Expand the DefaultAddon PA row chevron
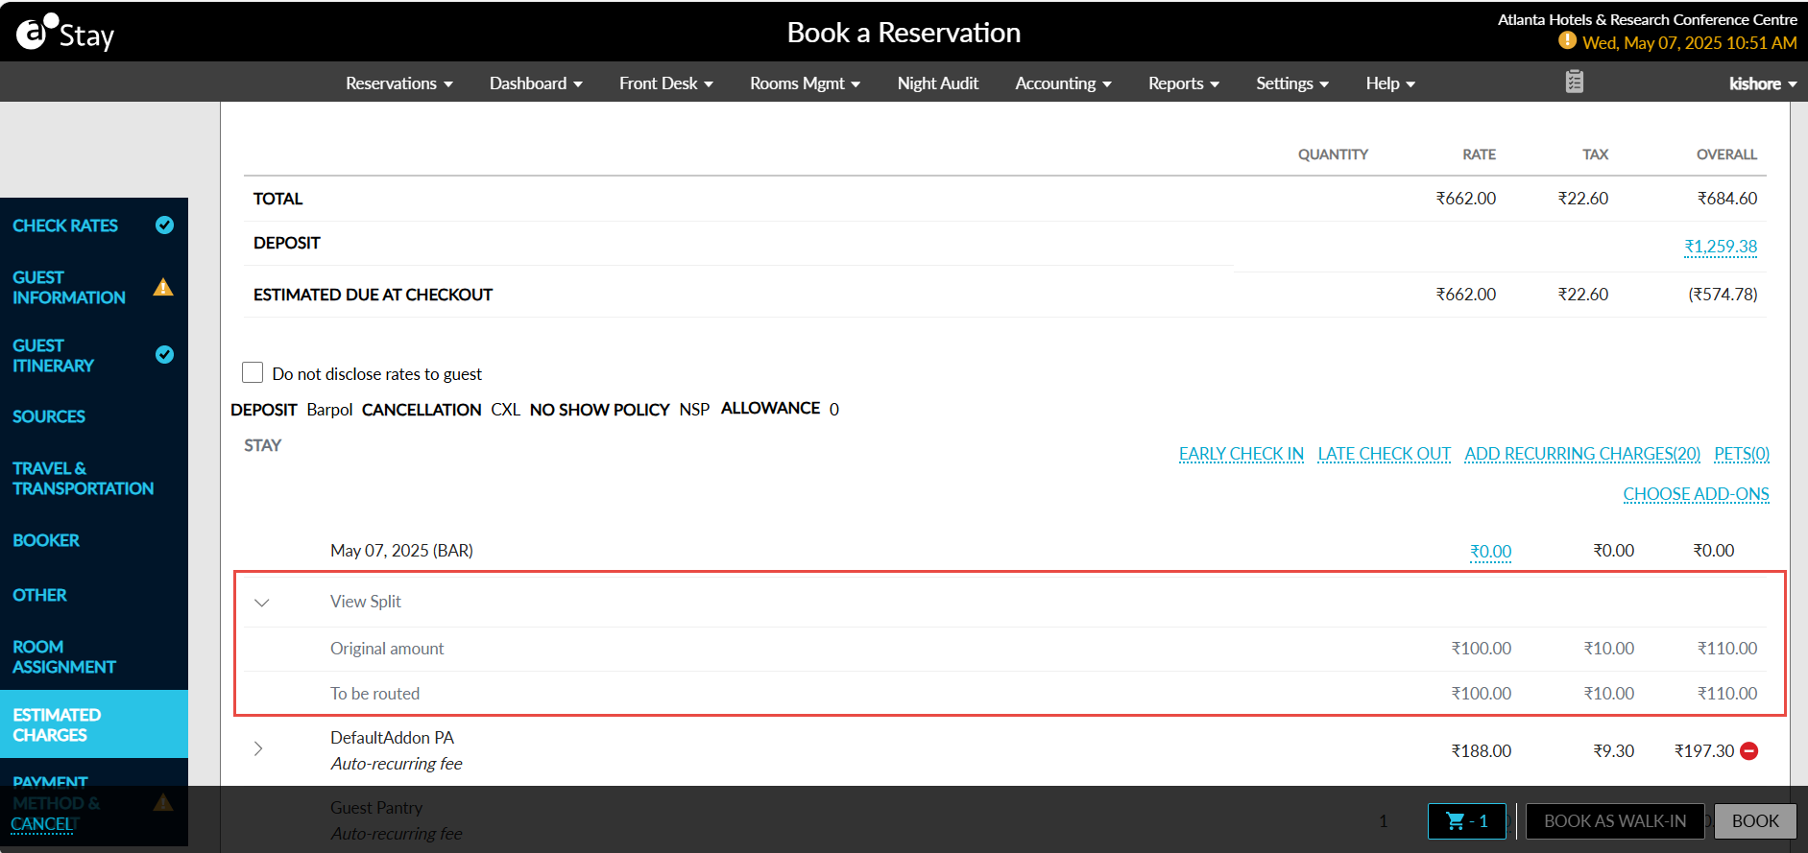This screenshot has height=853, width=1808. coord(258,748)
